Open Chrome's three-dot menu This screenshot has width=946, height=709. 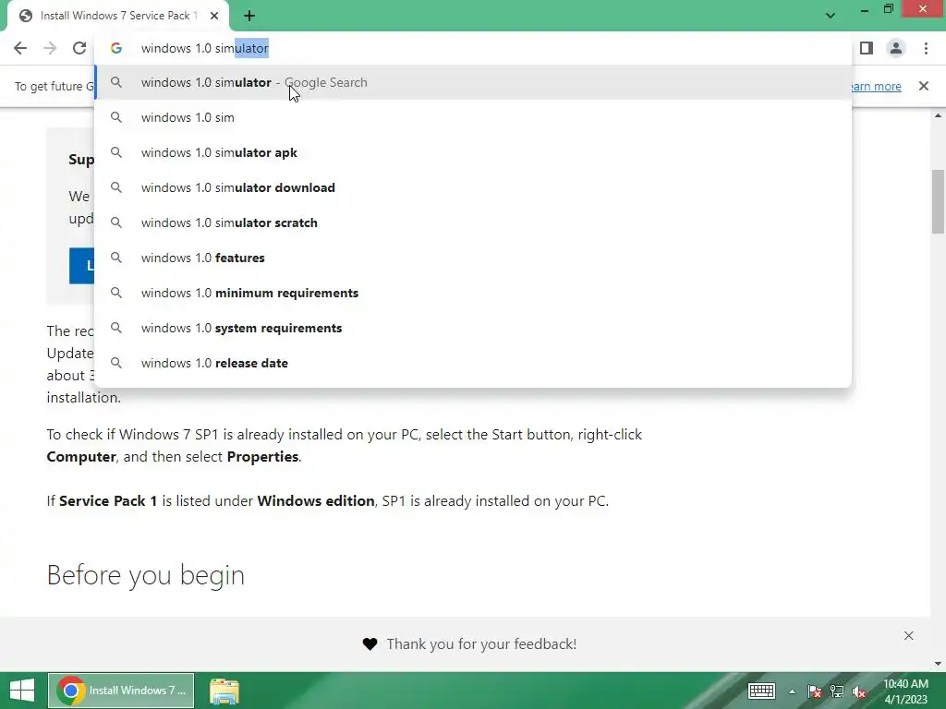[926, 48]
